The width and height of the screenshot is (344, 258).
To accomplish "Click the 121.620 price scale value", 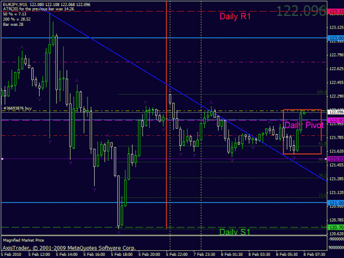I will 336,151.
